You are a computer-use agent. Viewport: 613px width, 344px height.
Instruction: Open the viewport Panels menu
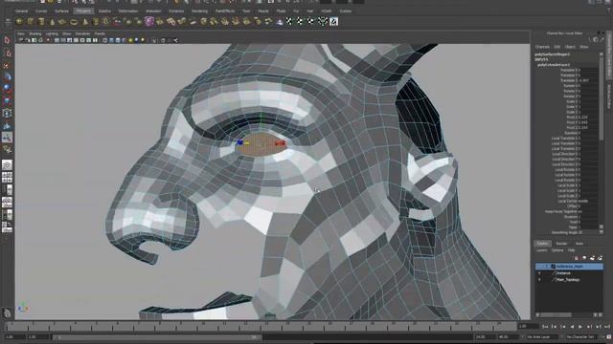click(100, 34)
